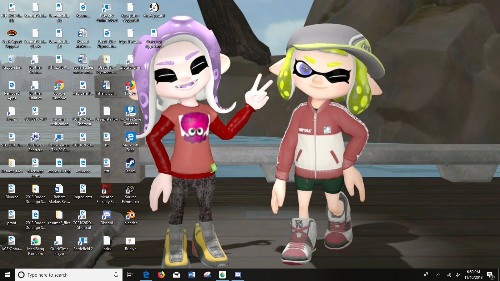Open the CCF09192017 pdf

(36, 114)
